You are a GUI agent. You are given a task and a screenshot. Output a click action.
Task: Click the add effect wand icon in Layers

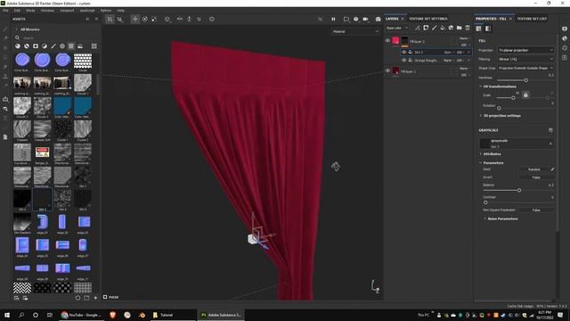click(418, 28)
